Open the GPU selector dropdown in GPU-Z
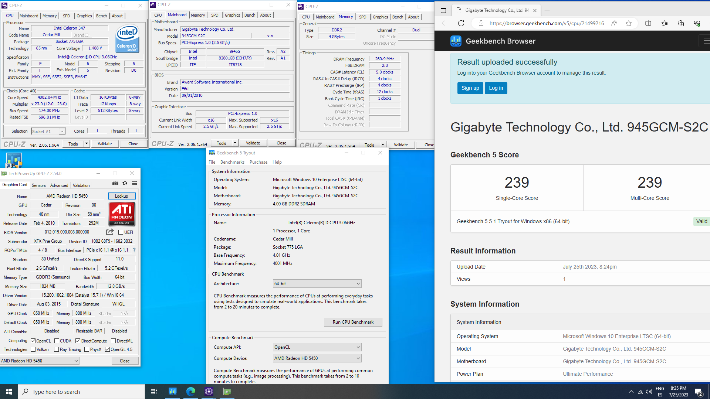The height and width of the screenshot is (399, 710). pyautogui.click(x=40, y=361)
